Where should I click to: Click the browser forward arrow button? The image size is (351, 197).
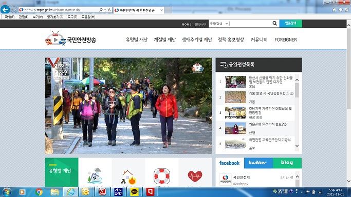point(14,10)
